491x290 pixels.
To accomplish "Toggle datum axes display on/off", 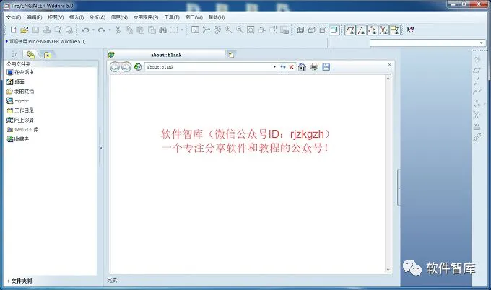I will (361, 30).
